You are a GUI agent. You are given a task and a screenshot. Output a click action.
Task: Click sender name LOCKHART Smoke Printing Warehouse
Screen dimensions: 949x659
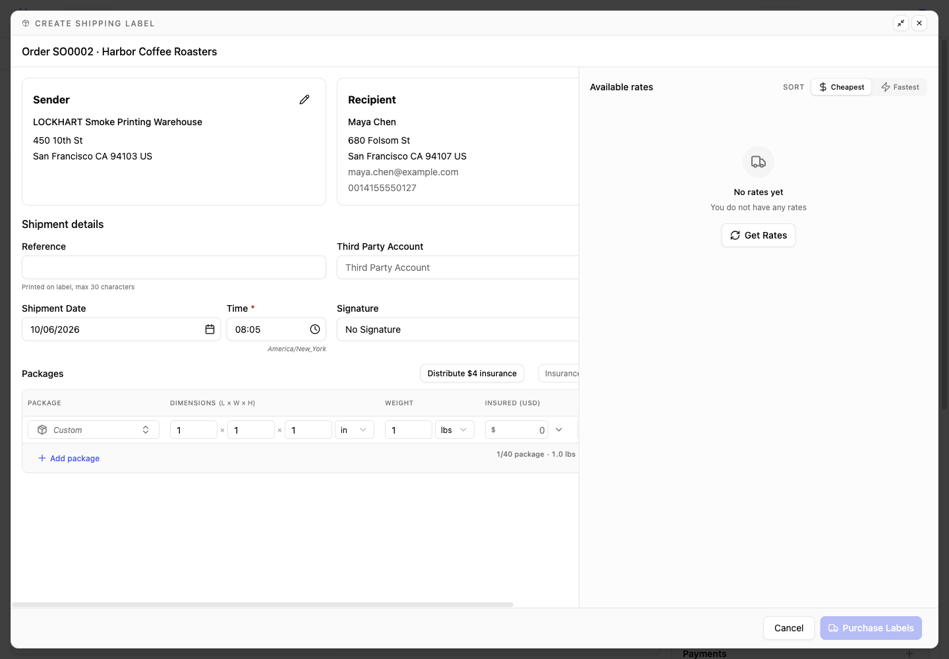117,122
